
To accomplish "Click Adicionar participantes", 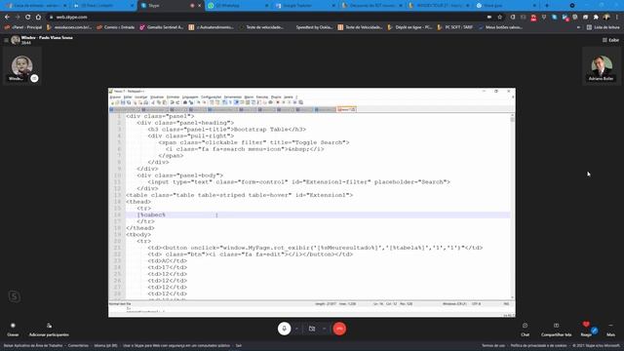I will tap(49, 330).
